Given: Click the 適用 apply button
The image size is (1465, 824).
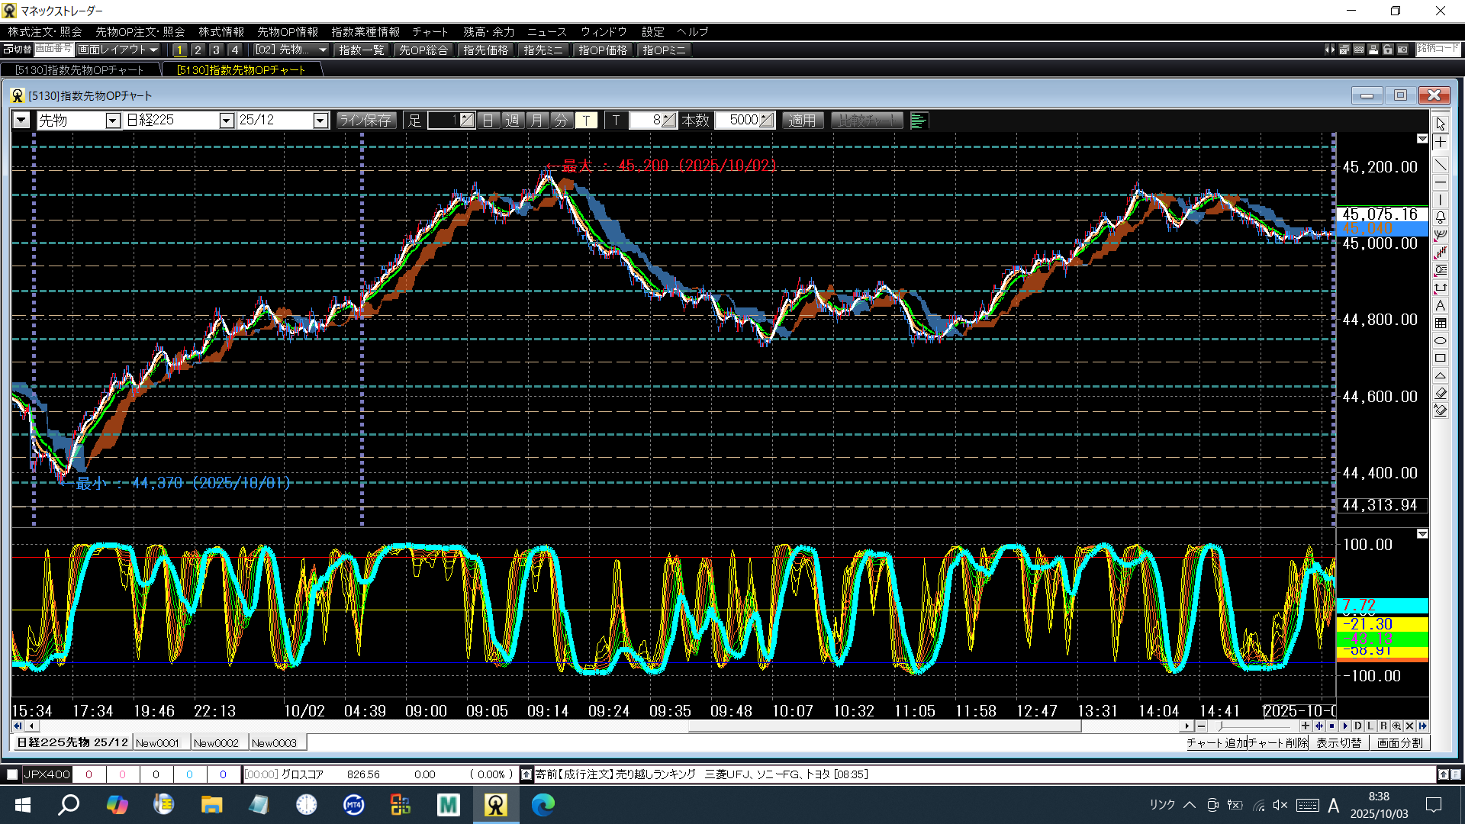Looking at the screenshot, I should click(802, 121).
